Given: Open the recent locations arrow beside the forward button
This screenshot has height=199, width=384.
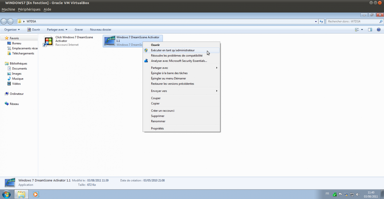Looking at the screenshot, I should (x=15, y=22).
